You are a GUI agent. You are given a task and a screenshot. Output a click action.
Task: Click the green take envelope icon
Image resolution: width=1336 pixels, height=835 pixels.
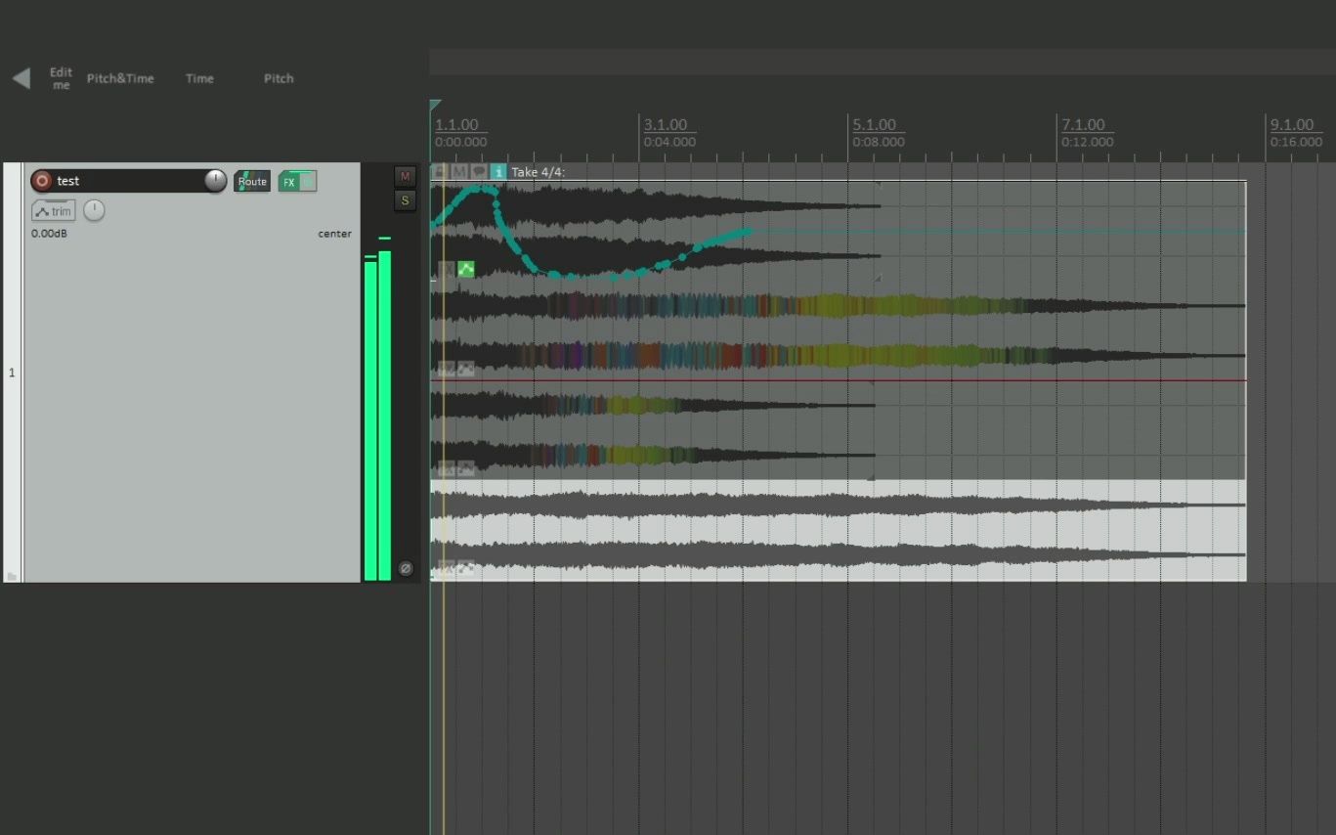pyautogui.click(x=466, y=269)
